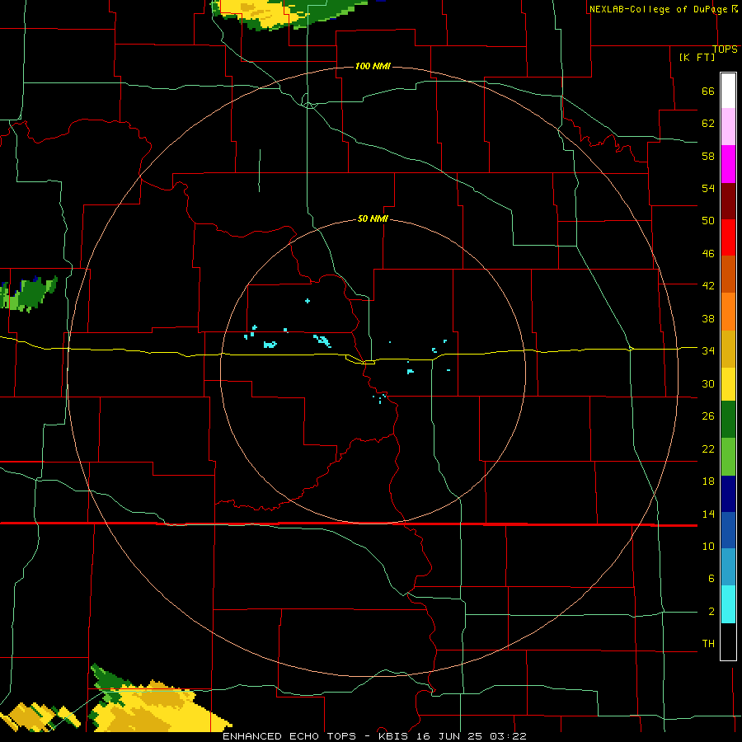Click the '16 JUN 25' date text

[x=451, y=736]
